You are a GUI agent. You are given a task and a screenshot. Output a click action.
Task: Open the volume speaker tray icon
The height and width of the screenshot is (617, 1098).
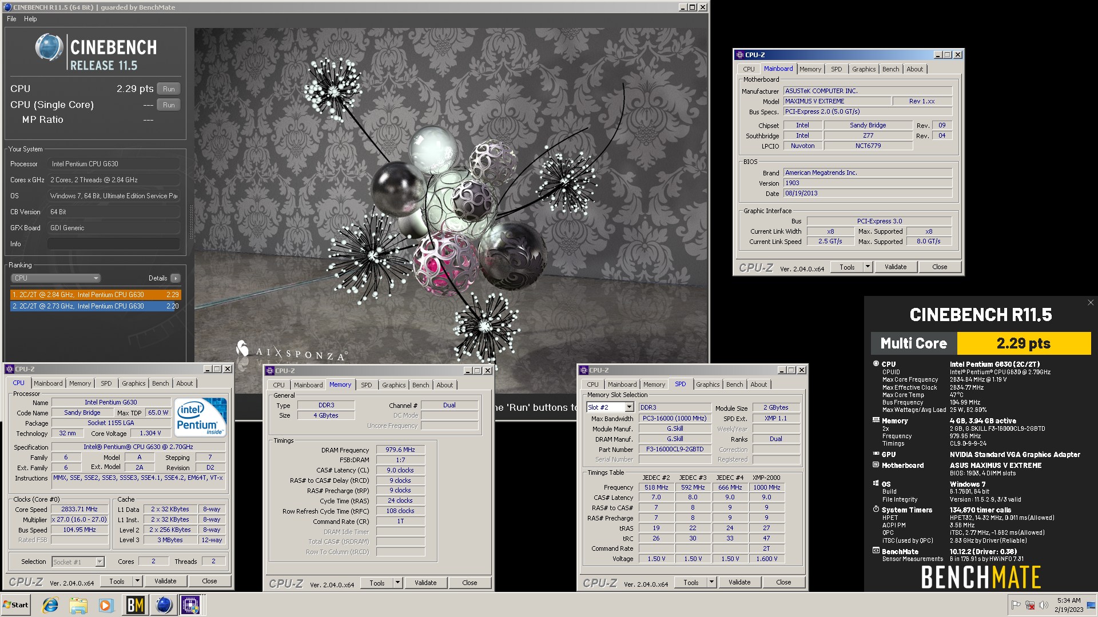(x=1044, y=605)
